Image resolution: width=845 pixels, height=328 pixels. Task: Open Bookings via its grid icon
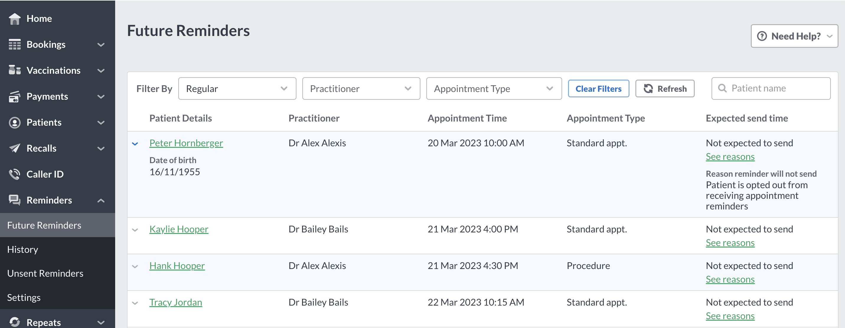[x=14, y=45]
